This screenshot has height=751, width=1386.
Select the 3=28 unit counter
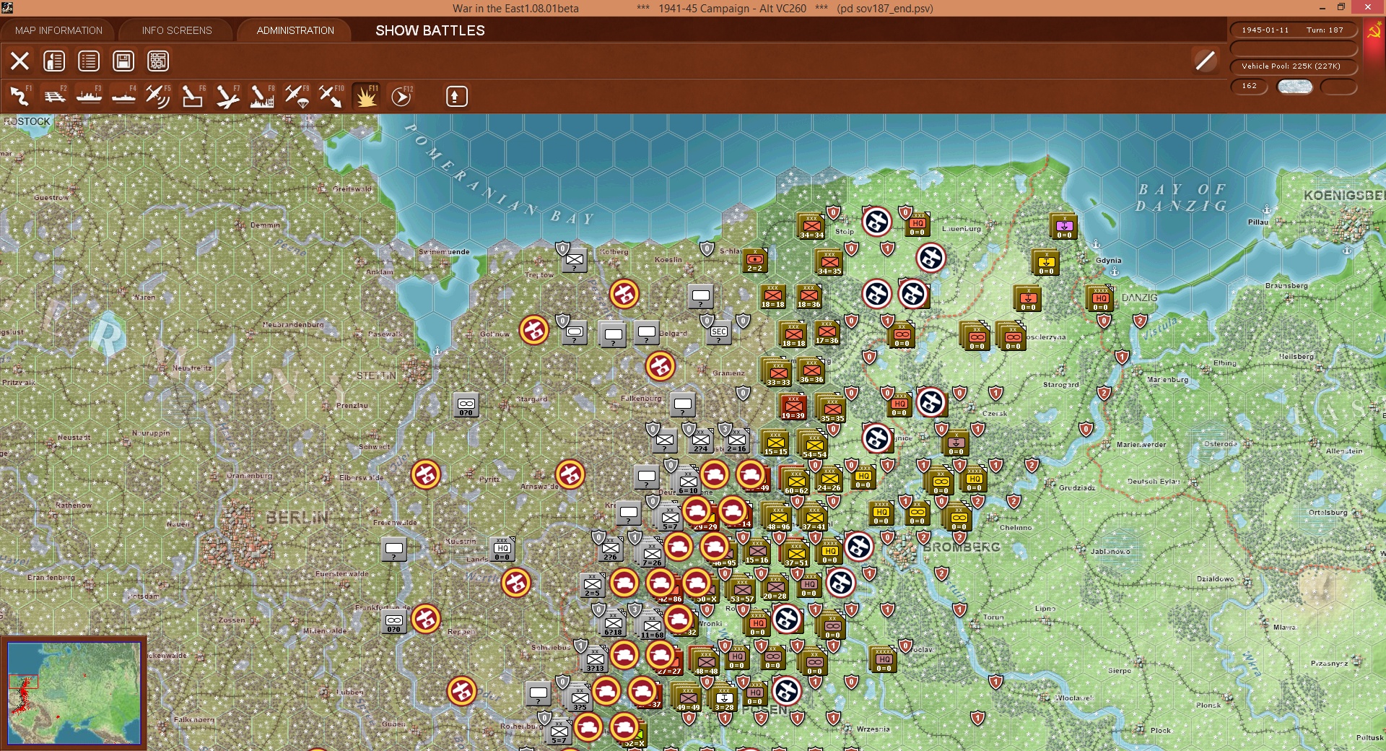click(724, 698)
